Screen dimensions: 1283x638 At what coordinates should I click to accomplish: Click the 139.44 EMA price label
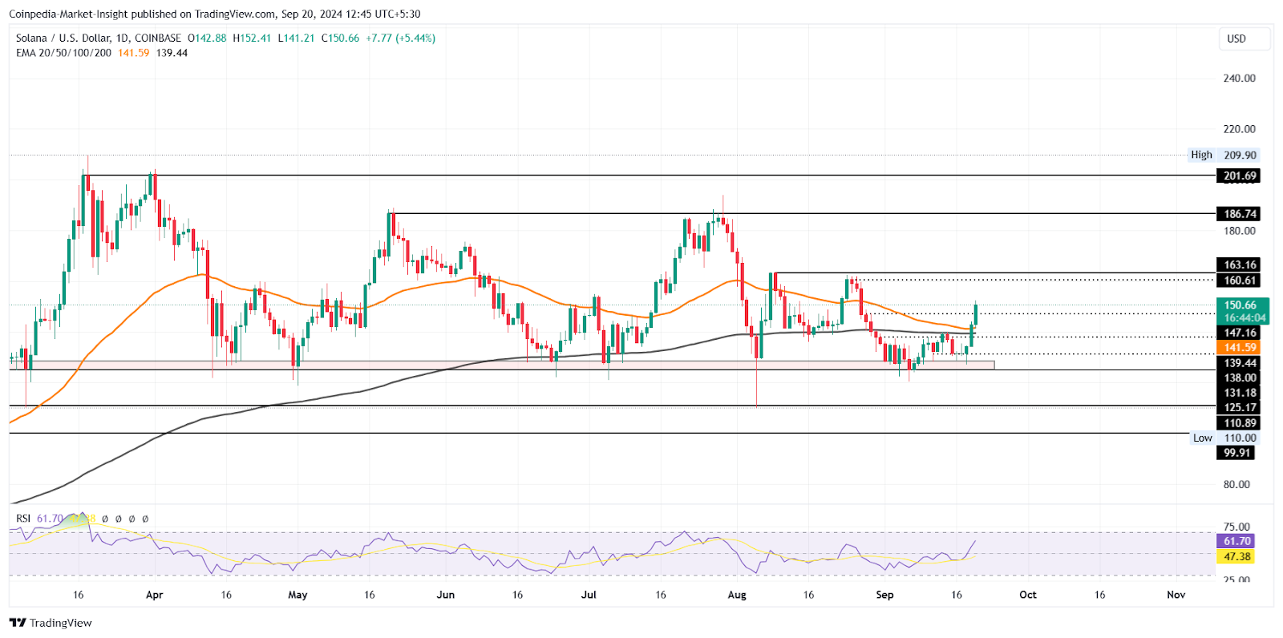[1239, 363]
